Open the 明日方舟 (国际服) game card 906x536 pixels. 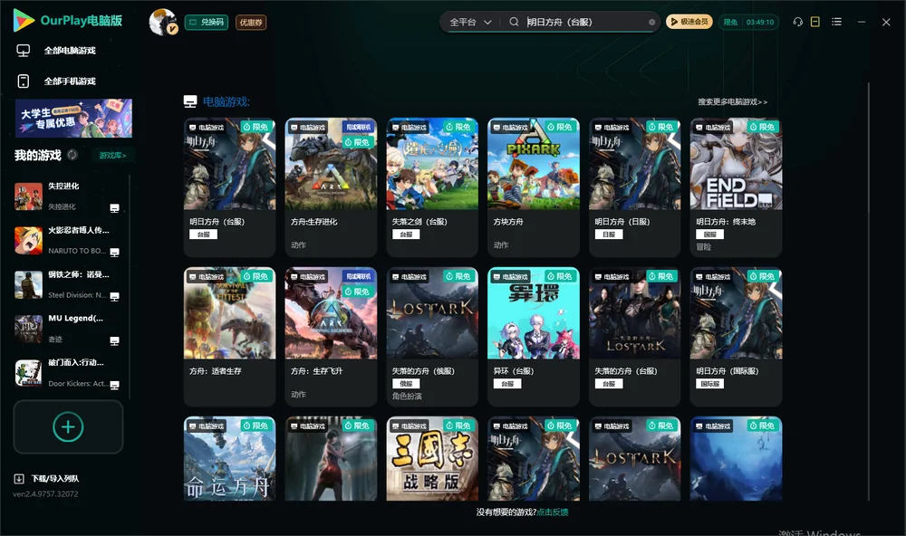(736, 337)
